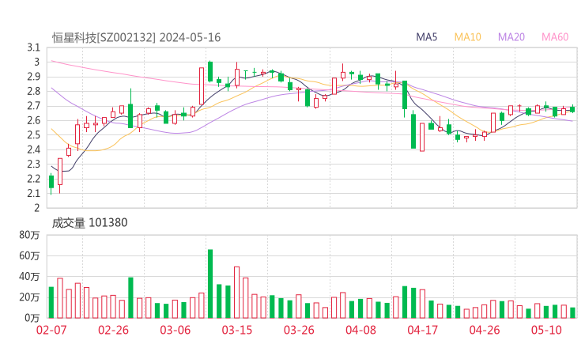585x348 pixels.
Task: Click the 60万 volume axis label
Action: pyautogui.click(x=29, y=255)
